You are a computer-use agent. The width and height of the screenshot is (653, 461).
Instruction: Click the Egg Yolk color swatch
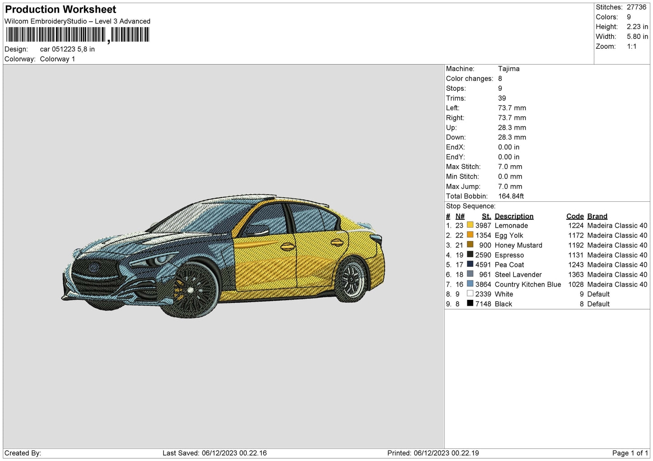(470, 235)
